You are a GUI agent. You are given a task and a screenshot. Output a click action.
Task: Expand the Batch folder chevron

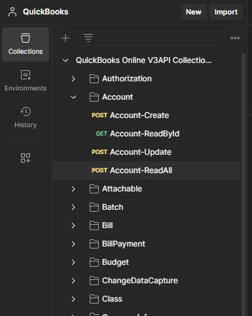point(73,207)
